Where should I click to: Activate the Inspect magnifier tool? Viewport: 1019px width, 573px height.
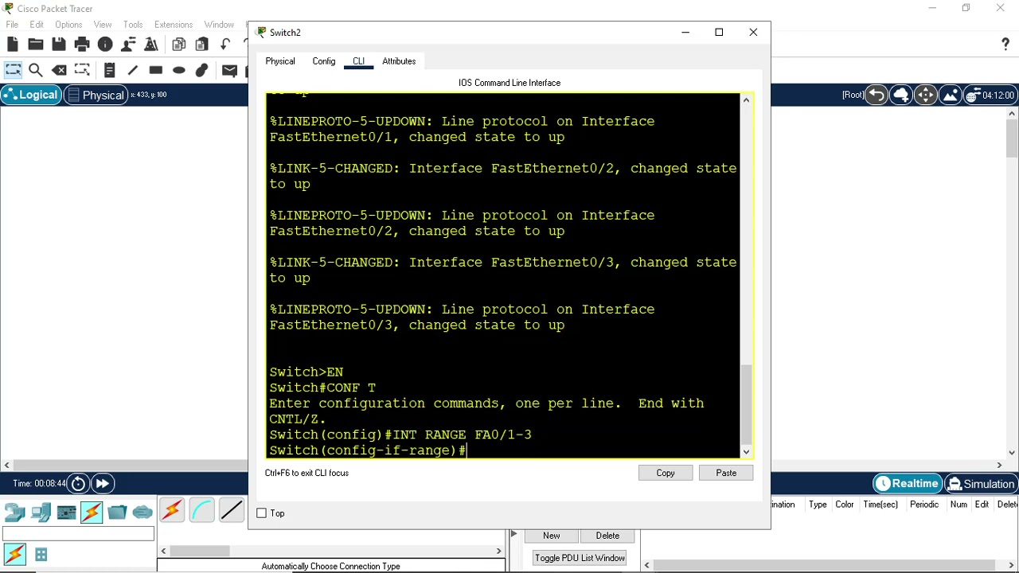[36, 70]
